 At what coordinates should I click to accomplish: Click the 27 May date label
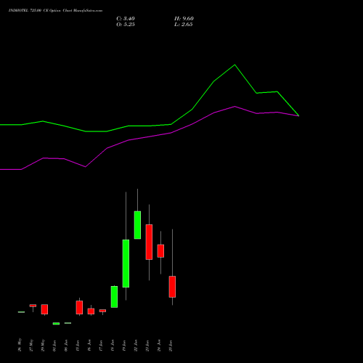click(x=31, y=346)
